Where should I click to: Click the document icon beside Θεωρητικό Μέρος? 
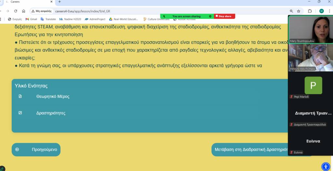pyautogui.click(x=20, y=97)
